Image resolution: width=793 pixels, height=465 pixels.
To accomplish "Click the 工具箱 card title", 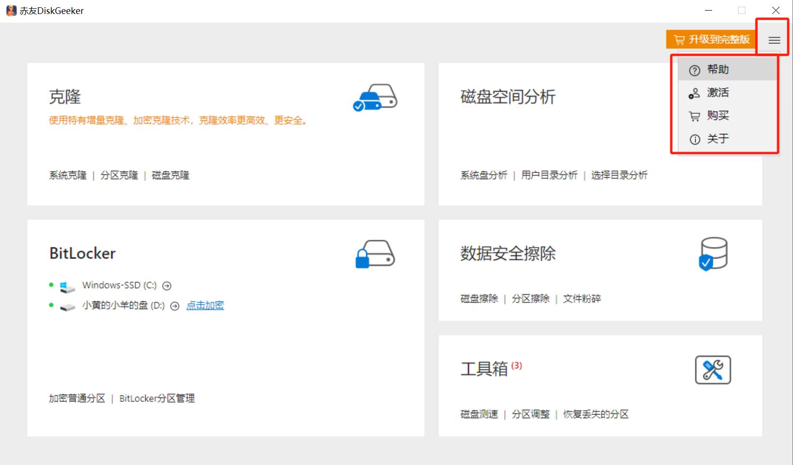I will click(x=485, y=369).
